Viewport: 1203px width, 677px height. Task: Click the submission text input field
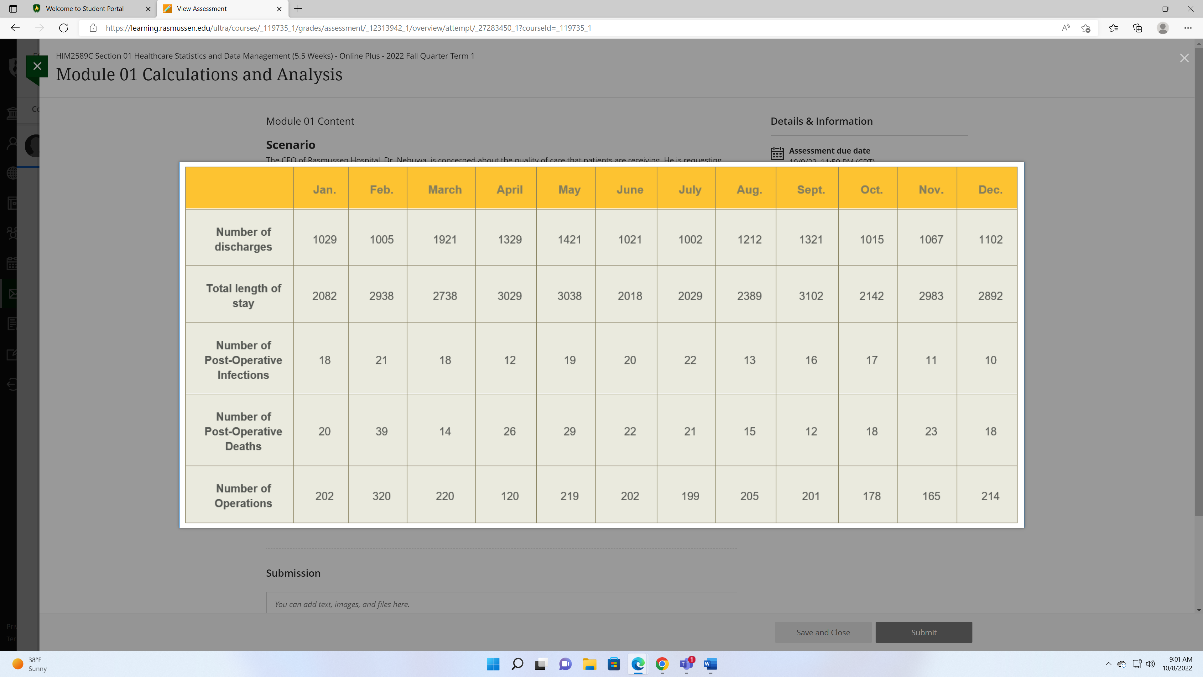pos(501,604)
